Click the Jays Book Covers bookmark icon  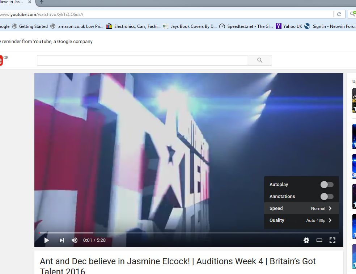coord(166,26)
